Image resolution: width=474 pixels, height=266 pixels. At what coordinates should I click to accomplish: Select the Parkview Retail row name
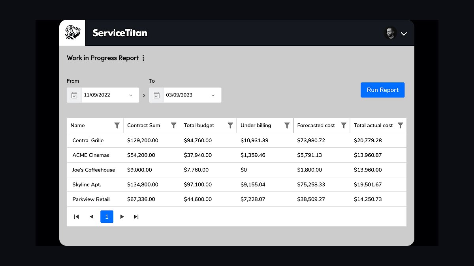tap(91, 199)
